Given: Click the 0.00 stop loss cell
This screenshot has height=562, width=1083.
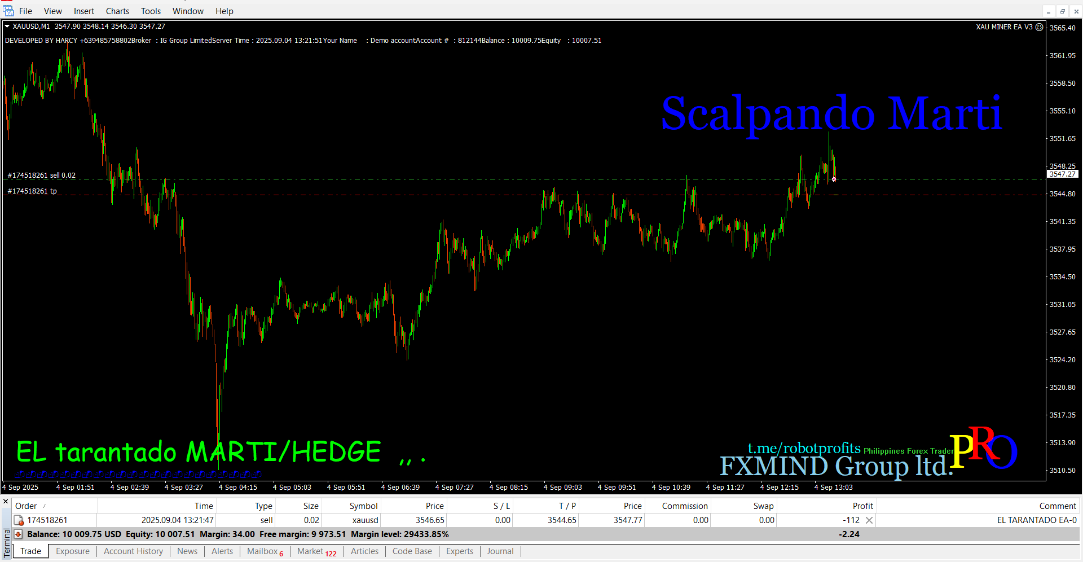Looking at the screenshot, I should pyautogui.click(x=503, y=520).
